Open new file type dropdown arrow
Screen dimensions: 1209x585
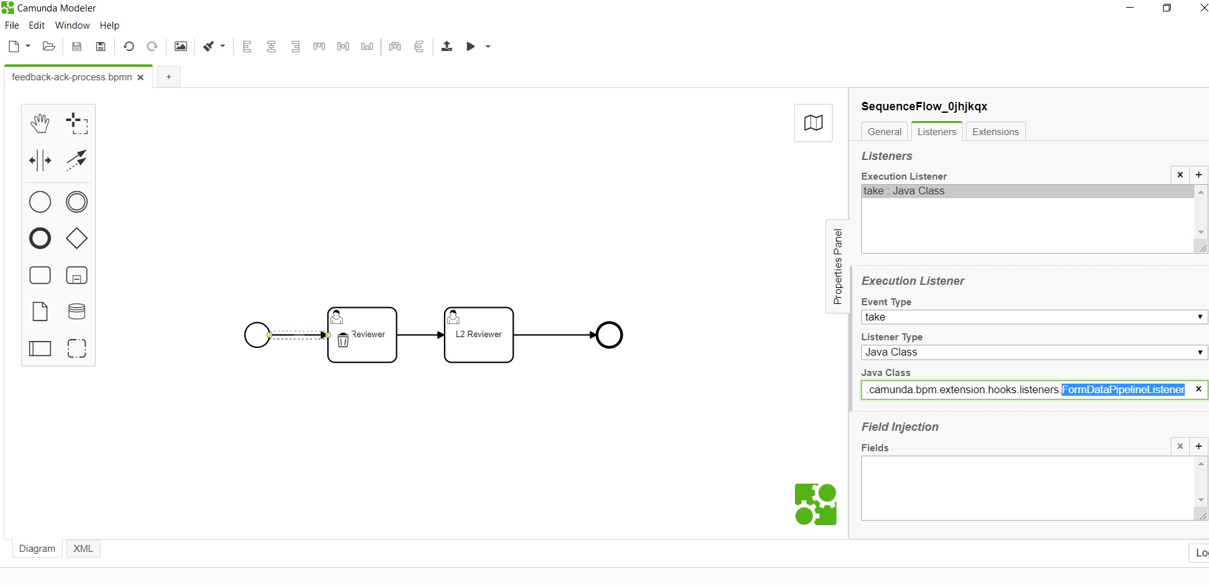click(28, 47)
